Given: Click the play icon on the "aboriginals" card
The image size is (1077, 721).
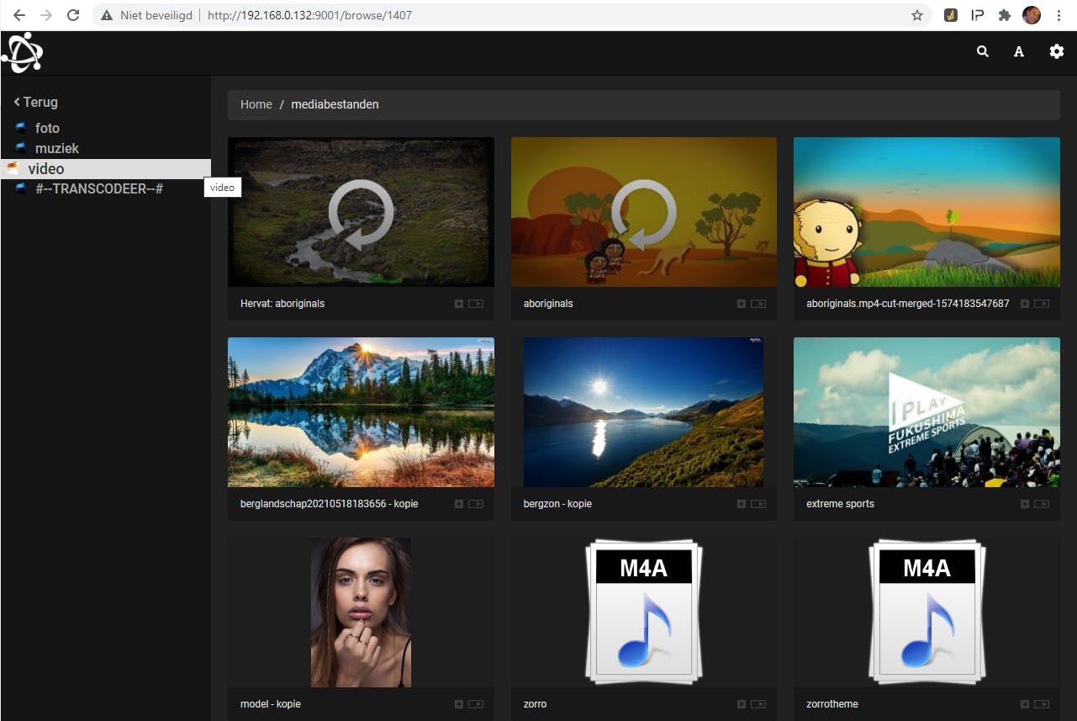Looking at the screenshot, I should (x=758, y=304).
